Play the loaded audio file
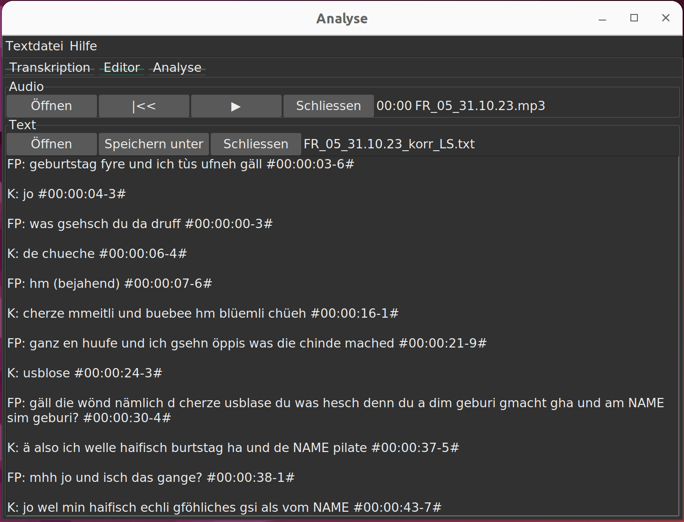Viewport: 684px width, 522px height. [236, 106]
